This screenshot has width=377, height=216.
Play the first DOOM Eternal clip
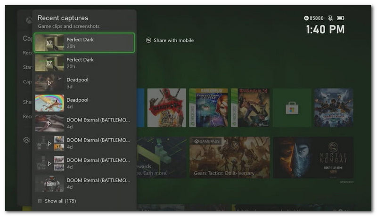pyautogui.click(x=84, y=123)
